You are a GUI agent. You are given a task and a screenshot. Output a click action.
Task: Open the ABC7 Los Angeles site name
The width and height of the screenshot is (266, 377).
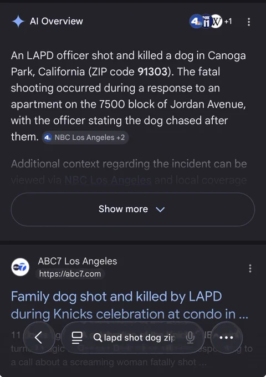pyautogui.click(x=78, y=261)
